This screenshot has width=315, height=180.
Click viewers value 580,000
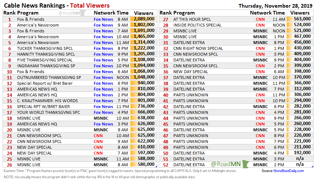pos(146,164)
